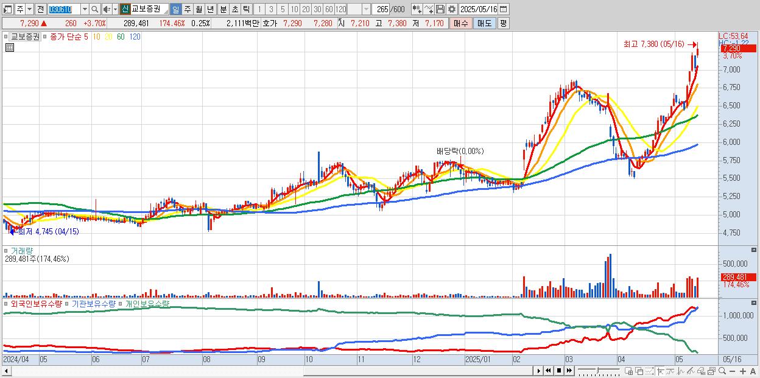Select the 일 daily period toggle
The image size is (760, 378).
click(175, 9)
